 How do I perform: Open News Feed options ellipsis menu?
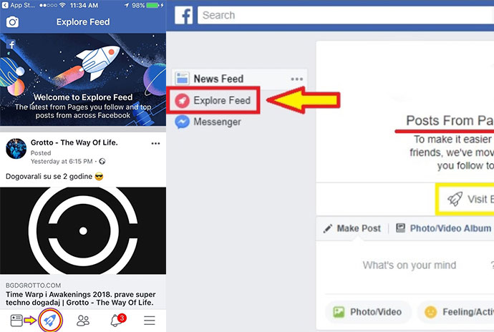tap(297, 79)
